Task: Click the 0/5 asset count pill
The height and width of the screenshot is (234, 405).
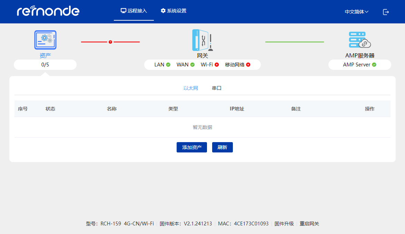Action: click(45, 65)
